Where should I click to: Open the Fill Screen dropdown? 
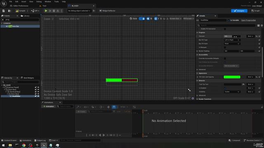[x=189, y=18]
